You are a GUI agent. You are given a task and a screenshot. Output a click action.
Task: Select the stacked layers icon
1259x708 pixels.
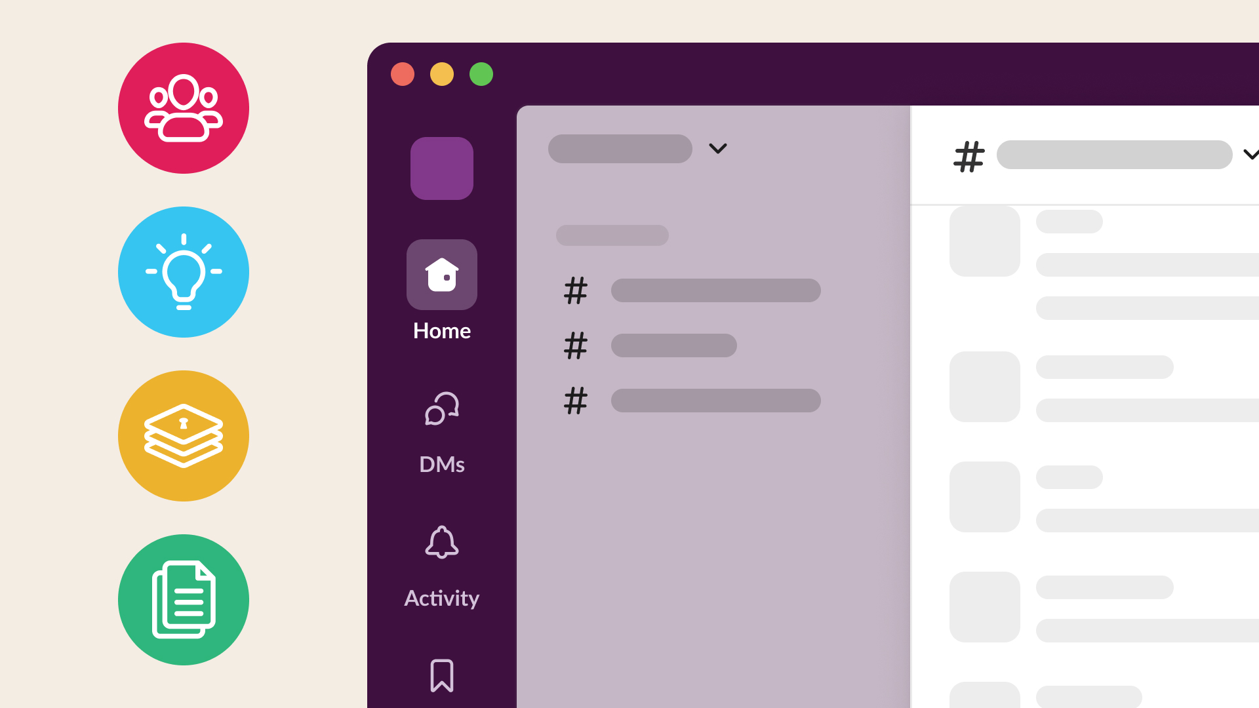[x=184, y=436]
